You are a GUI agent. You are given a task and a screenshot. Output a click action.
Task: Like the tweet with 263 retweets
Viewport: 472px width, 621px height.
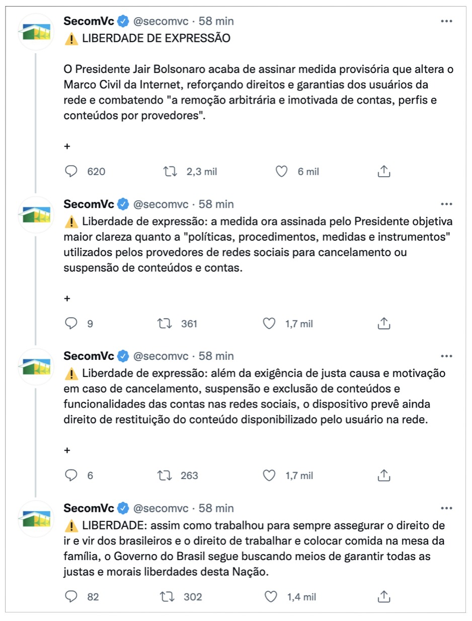point(270,475)
